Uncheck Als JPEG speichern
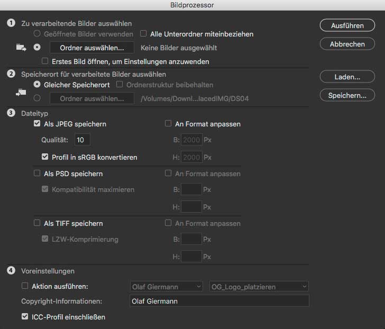This screenshot has height=329, width=385. click(37, 123)
